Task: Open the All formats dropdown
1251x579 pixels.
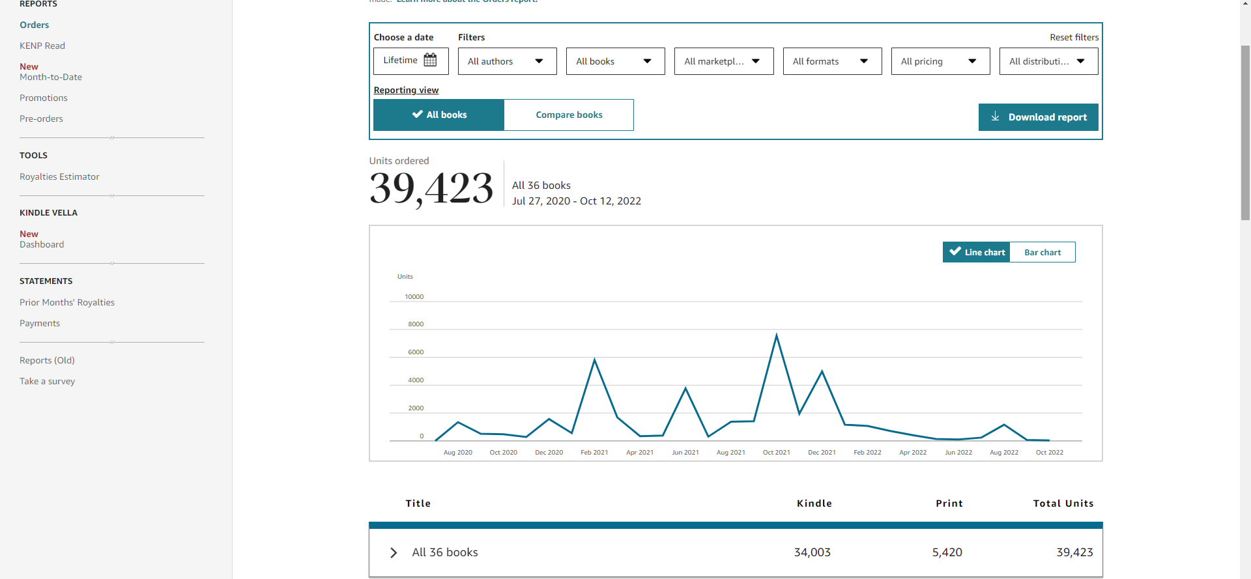Action: coord(832,61)
